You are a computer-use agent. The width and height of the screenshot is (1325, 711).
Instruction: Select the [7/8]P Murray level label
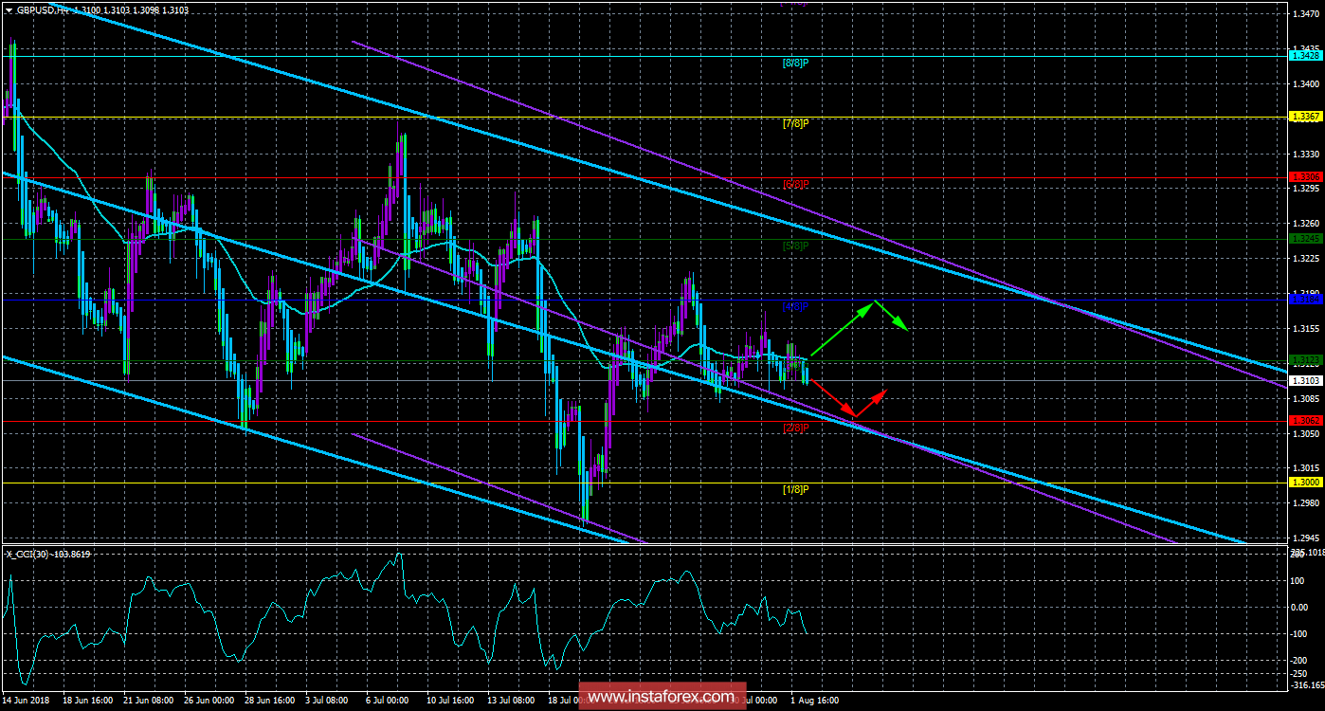pyautogui.click(x=795, y=123)
